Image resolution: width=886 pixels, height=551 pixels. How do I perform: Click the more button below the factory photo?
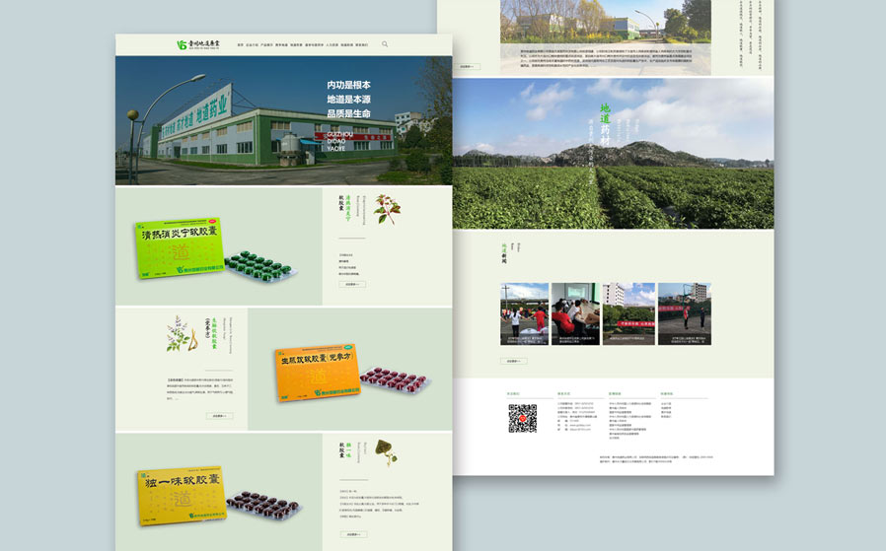[x=468, y=67]
